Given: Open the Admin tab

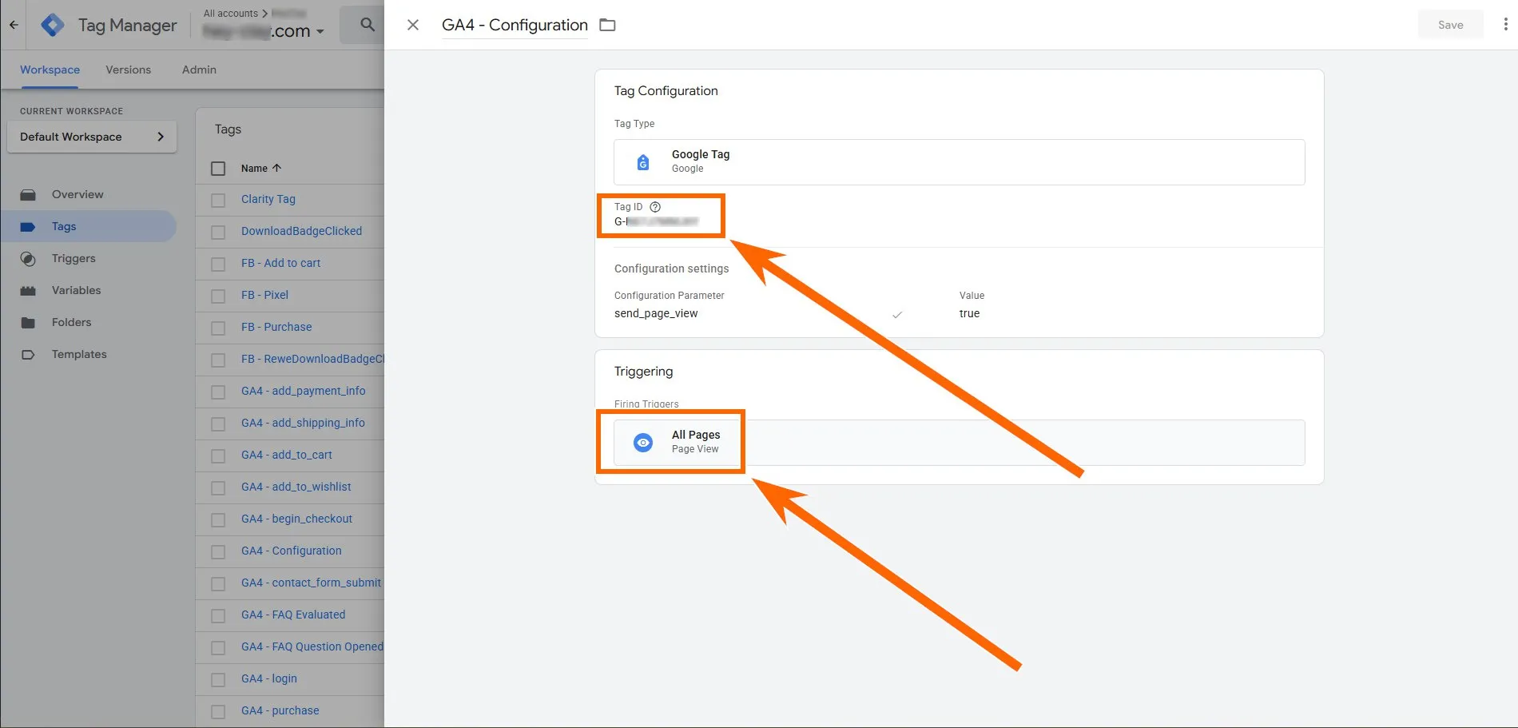Looking at the screenshot, I should click(x=199, y=70).
